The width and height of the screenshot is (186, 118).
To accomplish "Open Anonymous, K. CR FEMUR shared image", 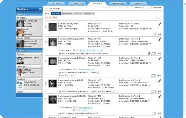I will (x=29, y=44).
